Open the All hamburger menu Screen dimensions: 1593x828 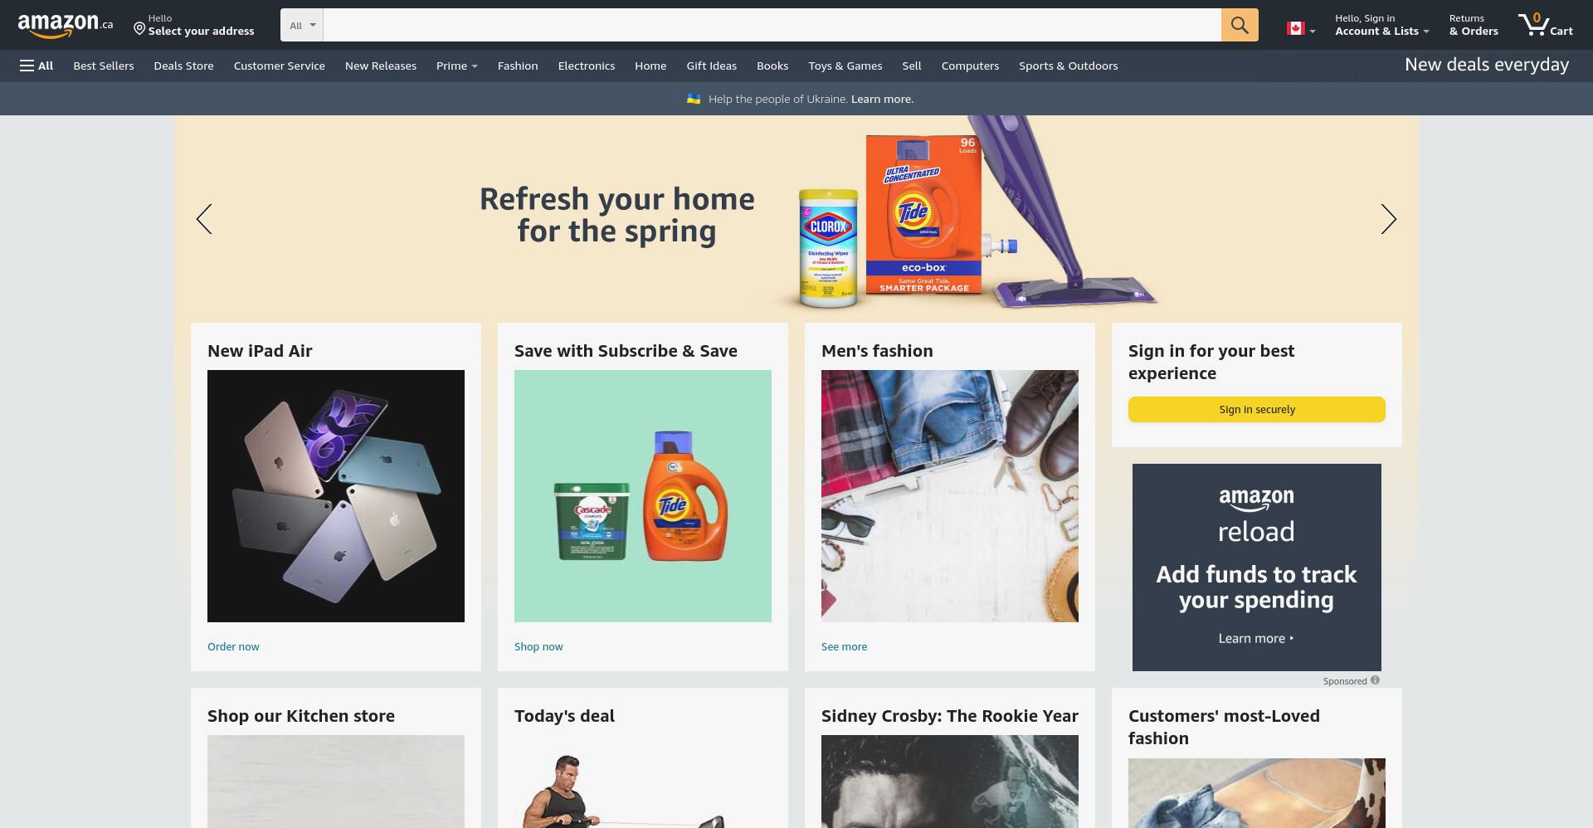tap(37, 66)
